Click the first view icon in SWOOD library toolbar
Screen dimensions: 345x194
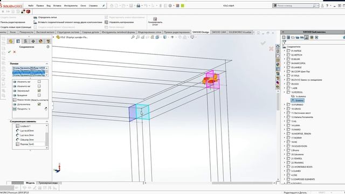284,37
